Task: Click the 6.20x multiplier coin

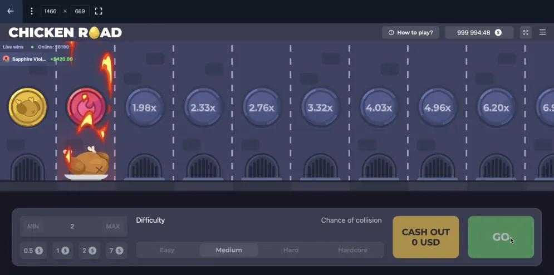Action: [496, 107]
